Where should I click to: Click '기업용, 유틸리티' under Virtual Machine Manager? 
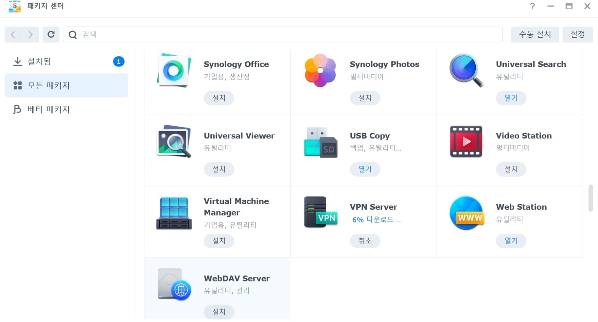coord(230,225)
